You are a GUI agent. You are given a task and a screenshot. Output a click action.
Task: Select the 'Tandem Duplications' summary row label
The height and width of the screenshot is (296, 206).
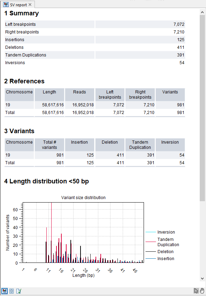click(x=26, y=55)
